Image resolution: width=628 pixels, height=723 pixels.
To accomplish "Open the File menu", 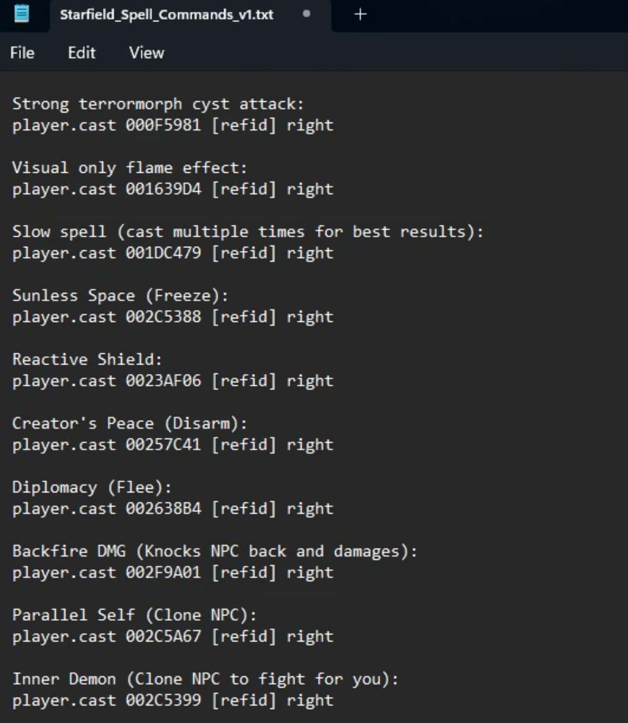I will [22, 53].
